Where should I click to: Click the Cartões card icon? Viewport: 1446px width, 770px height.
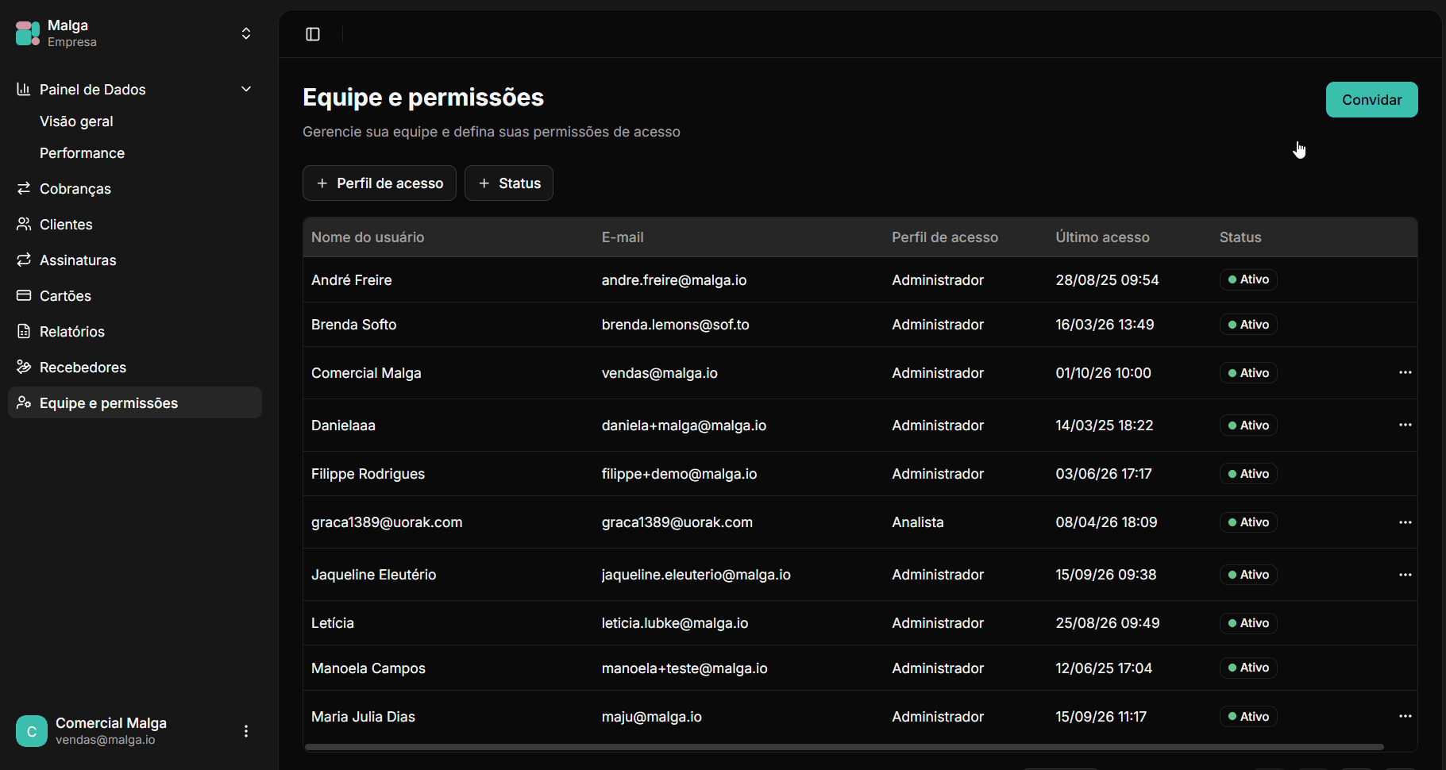pos(24,295)
